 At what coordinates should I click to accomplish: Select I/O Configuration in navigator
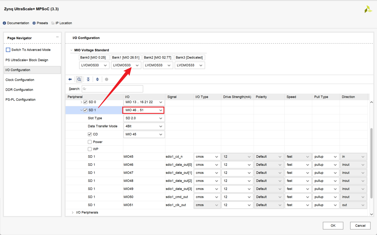(x=32, y=70)
